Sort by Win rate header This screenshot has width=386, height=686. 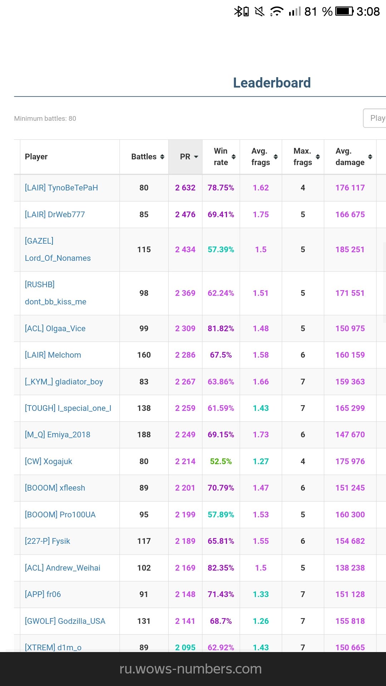pos(221,157)
